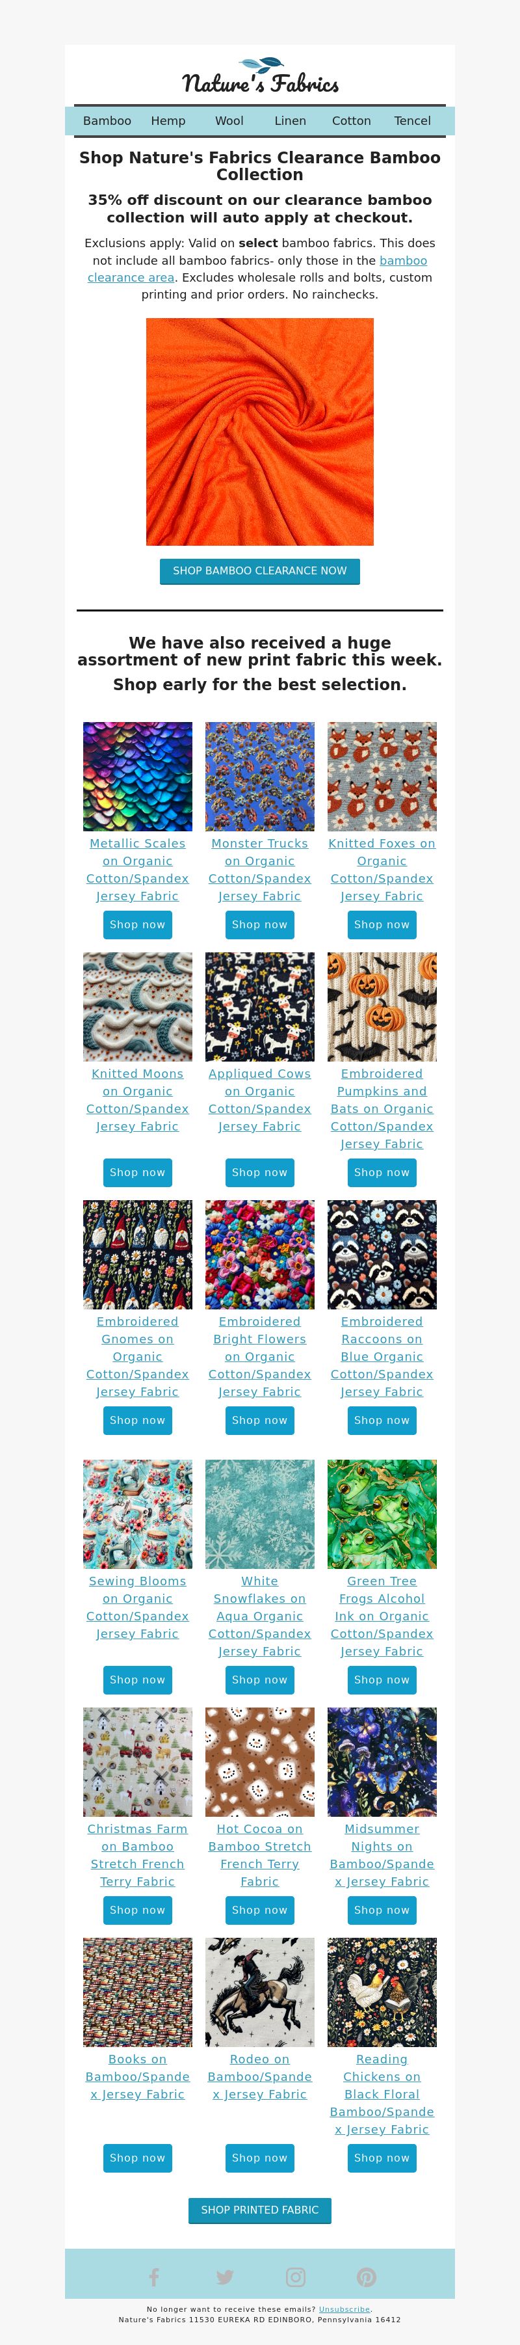The width and height of the screenshot is (520, 2345).
Task: Open the Twitter icon in footer
Action: 224,2277
